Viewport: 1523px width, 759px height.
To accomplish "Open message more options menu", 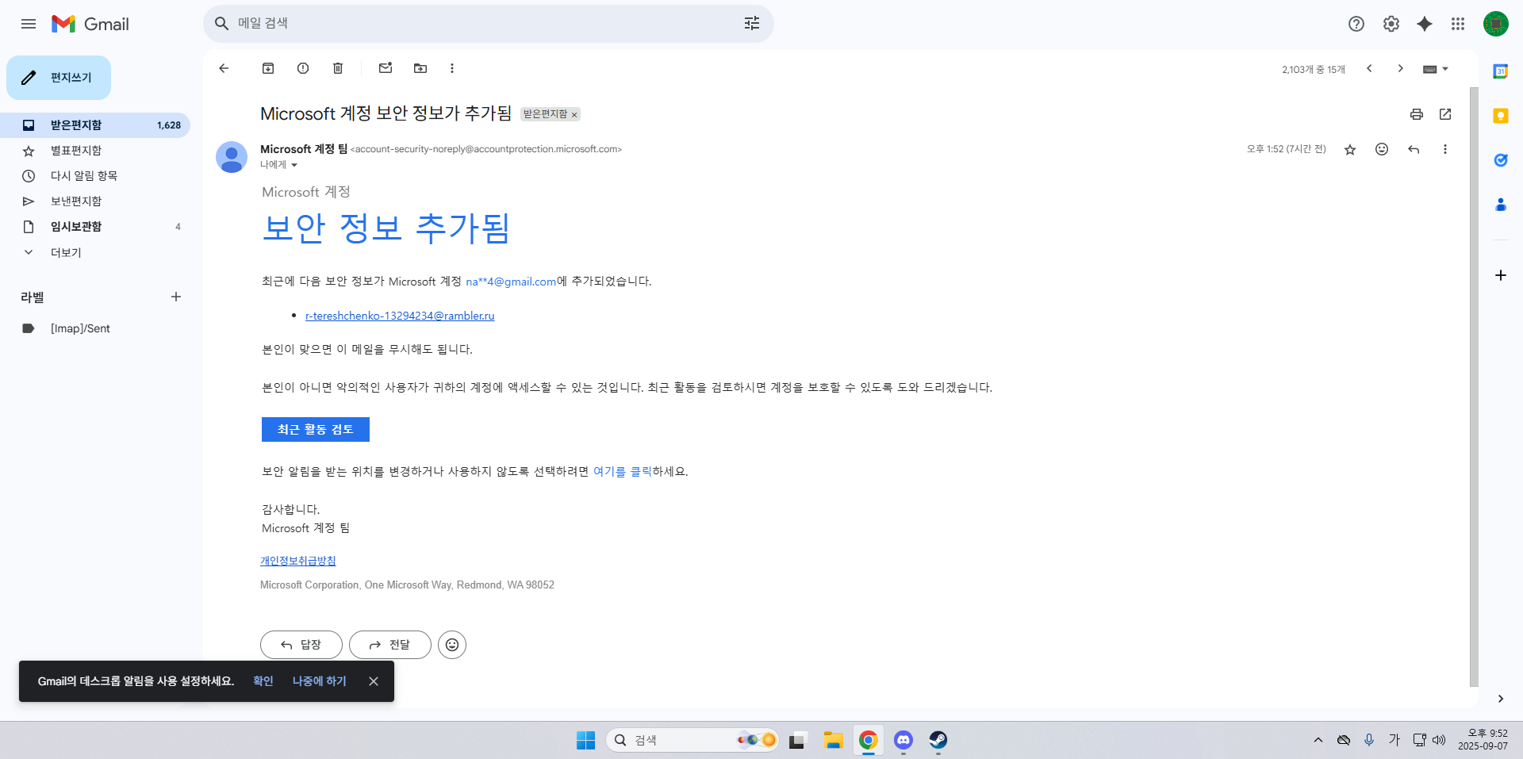I will pos(1445,149).
